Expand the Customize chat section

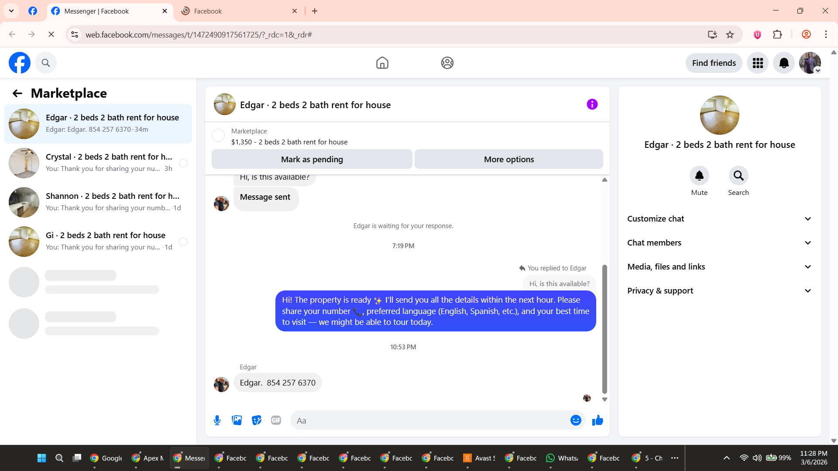pyautogui.click(x=719, y=219)
